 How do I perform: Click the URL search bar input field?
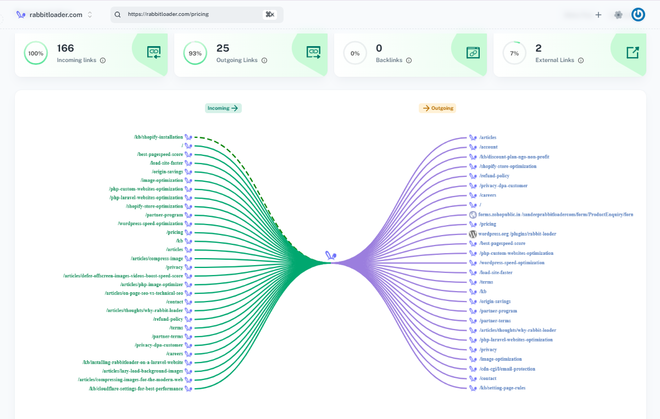pos(187,14)
